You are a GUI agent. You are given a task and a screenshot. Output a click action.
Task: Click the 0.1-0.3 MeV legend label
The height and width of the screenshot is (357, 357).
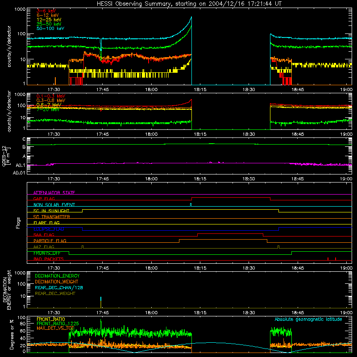click(51, 96)
